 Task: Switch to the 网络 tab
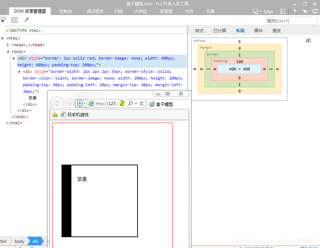pyautogui.click(x=119, y=11)
